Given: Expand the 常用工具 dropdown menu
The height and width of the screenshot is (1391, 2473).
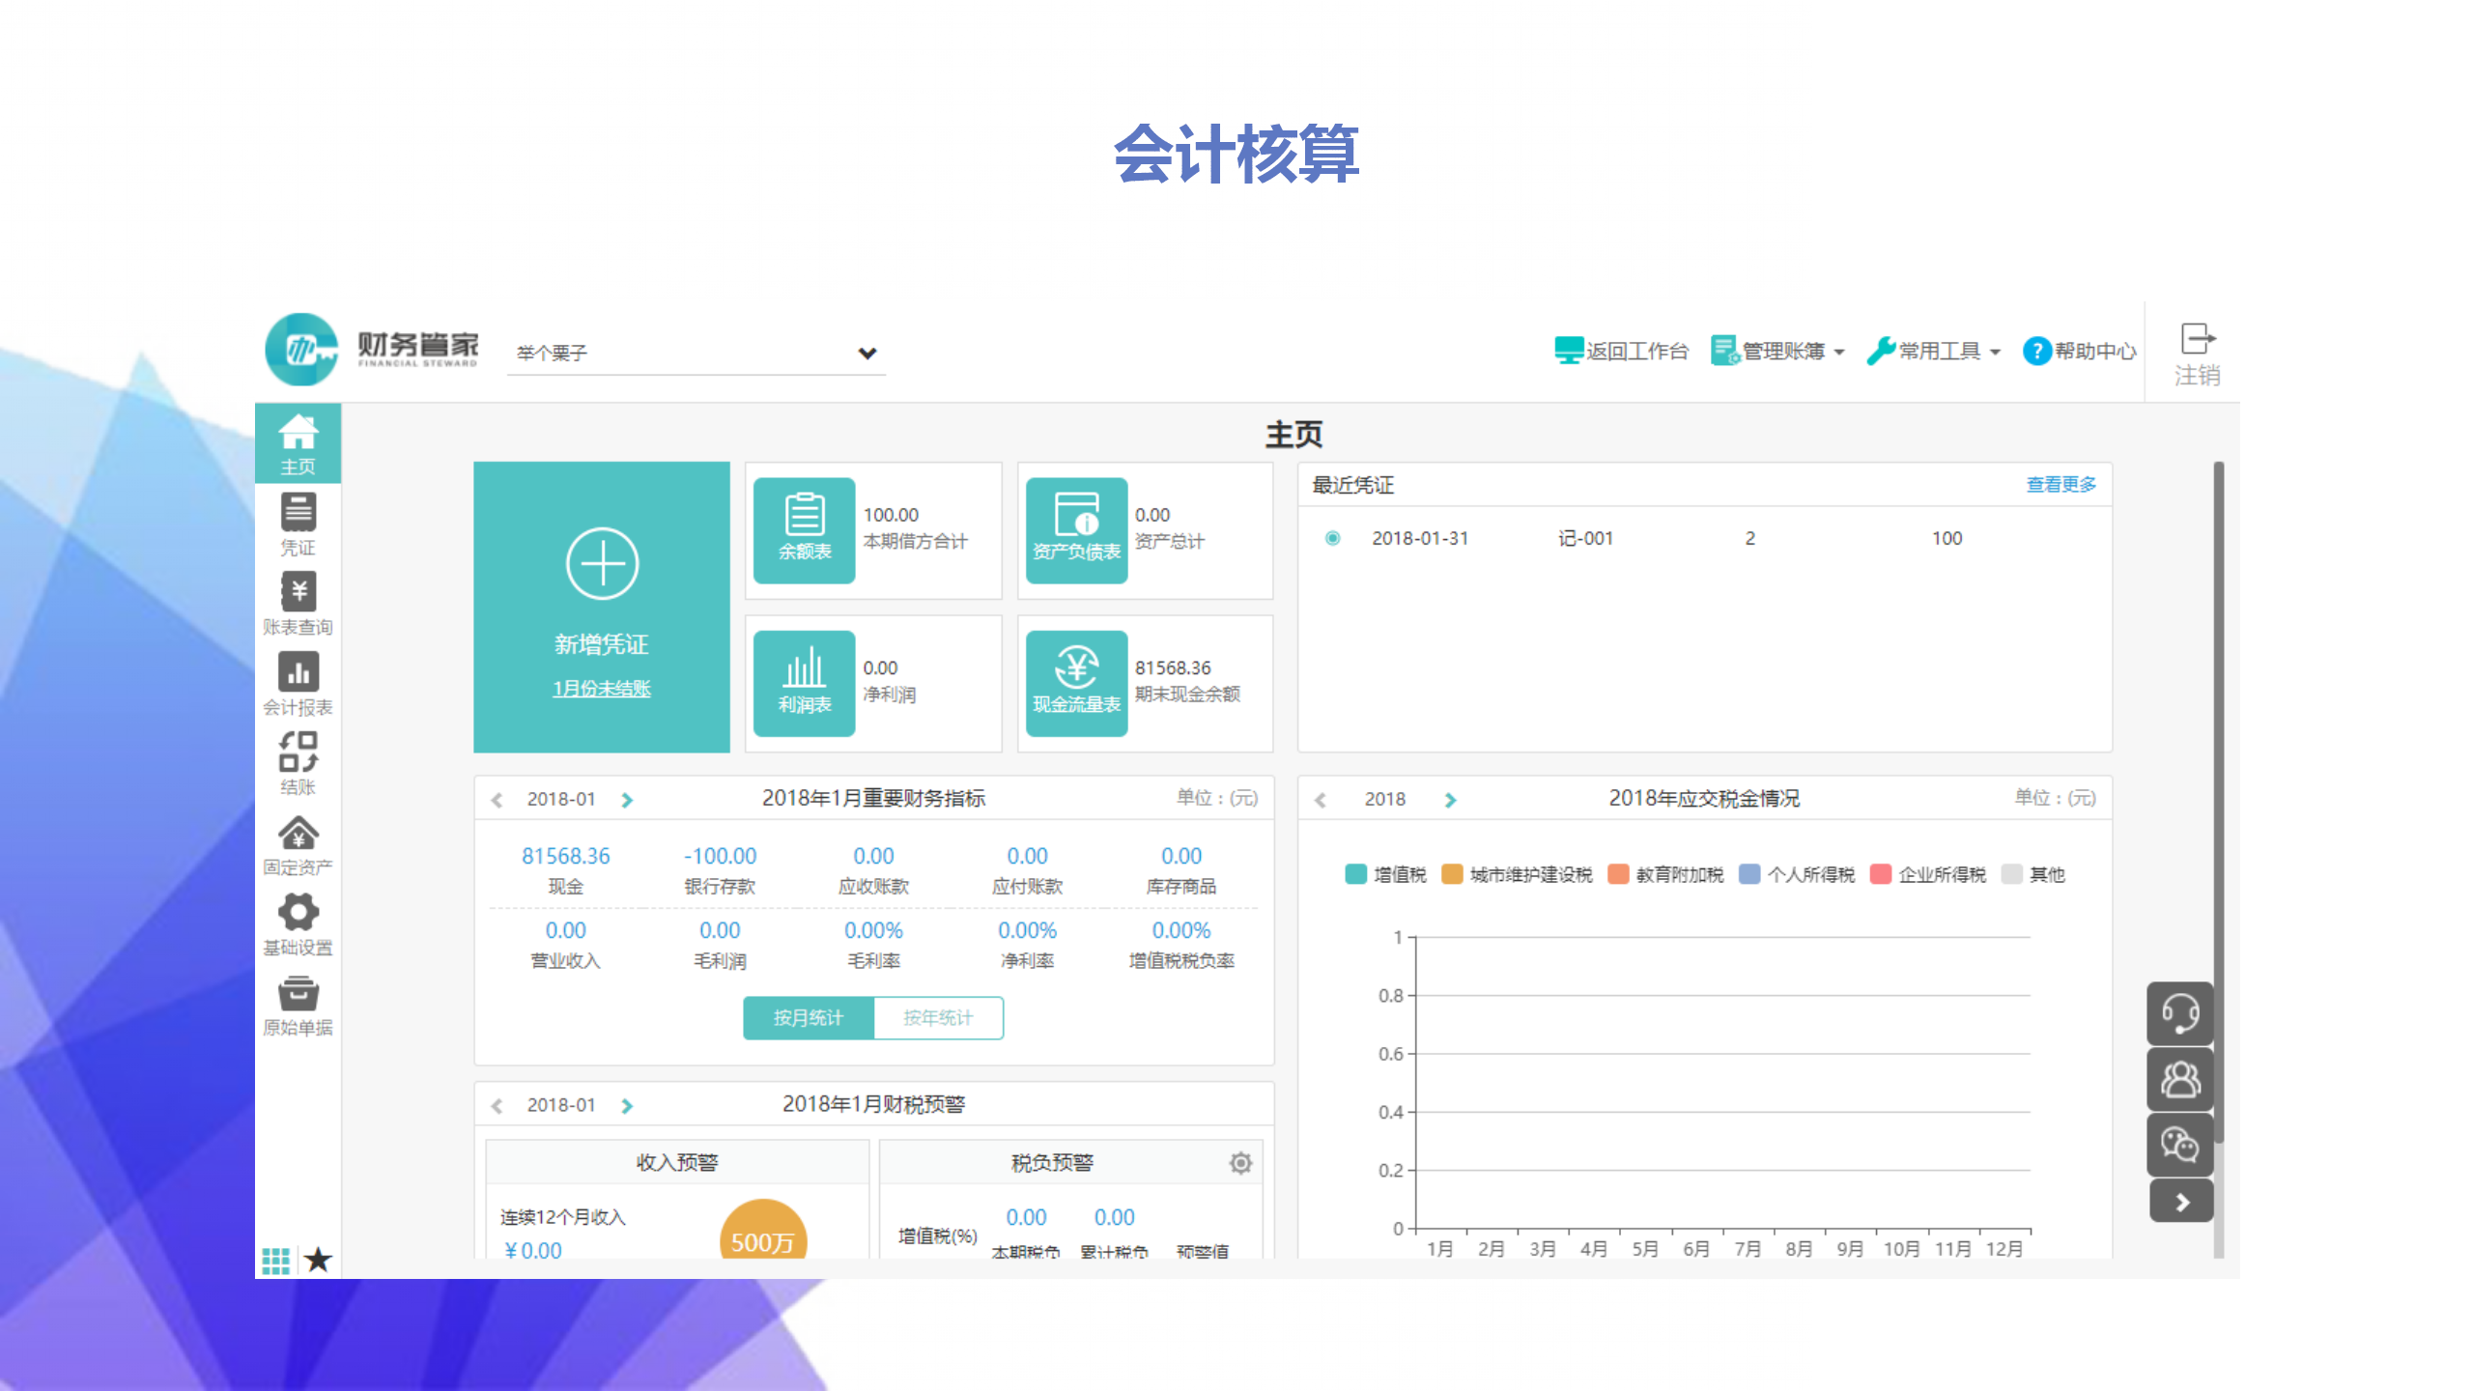Looking at the screenshot, I should coord(1934,351).
